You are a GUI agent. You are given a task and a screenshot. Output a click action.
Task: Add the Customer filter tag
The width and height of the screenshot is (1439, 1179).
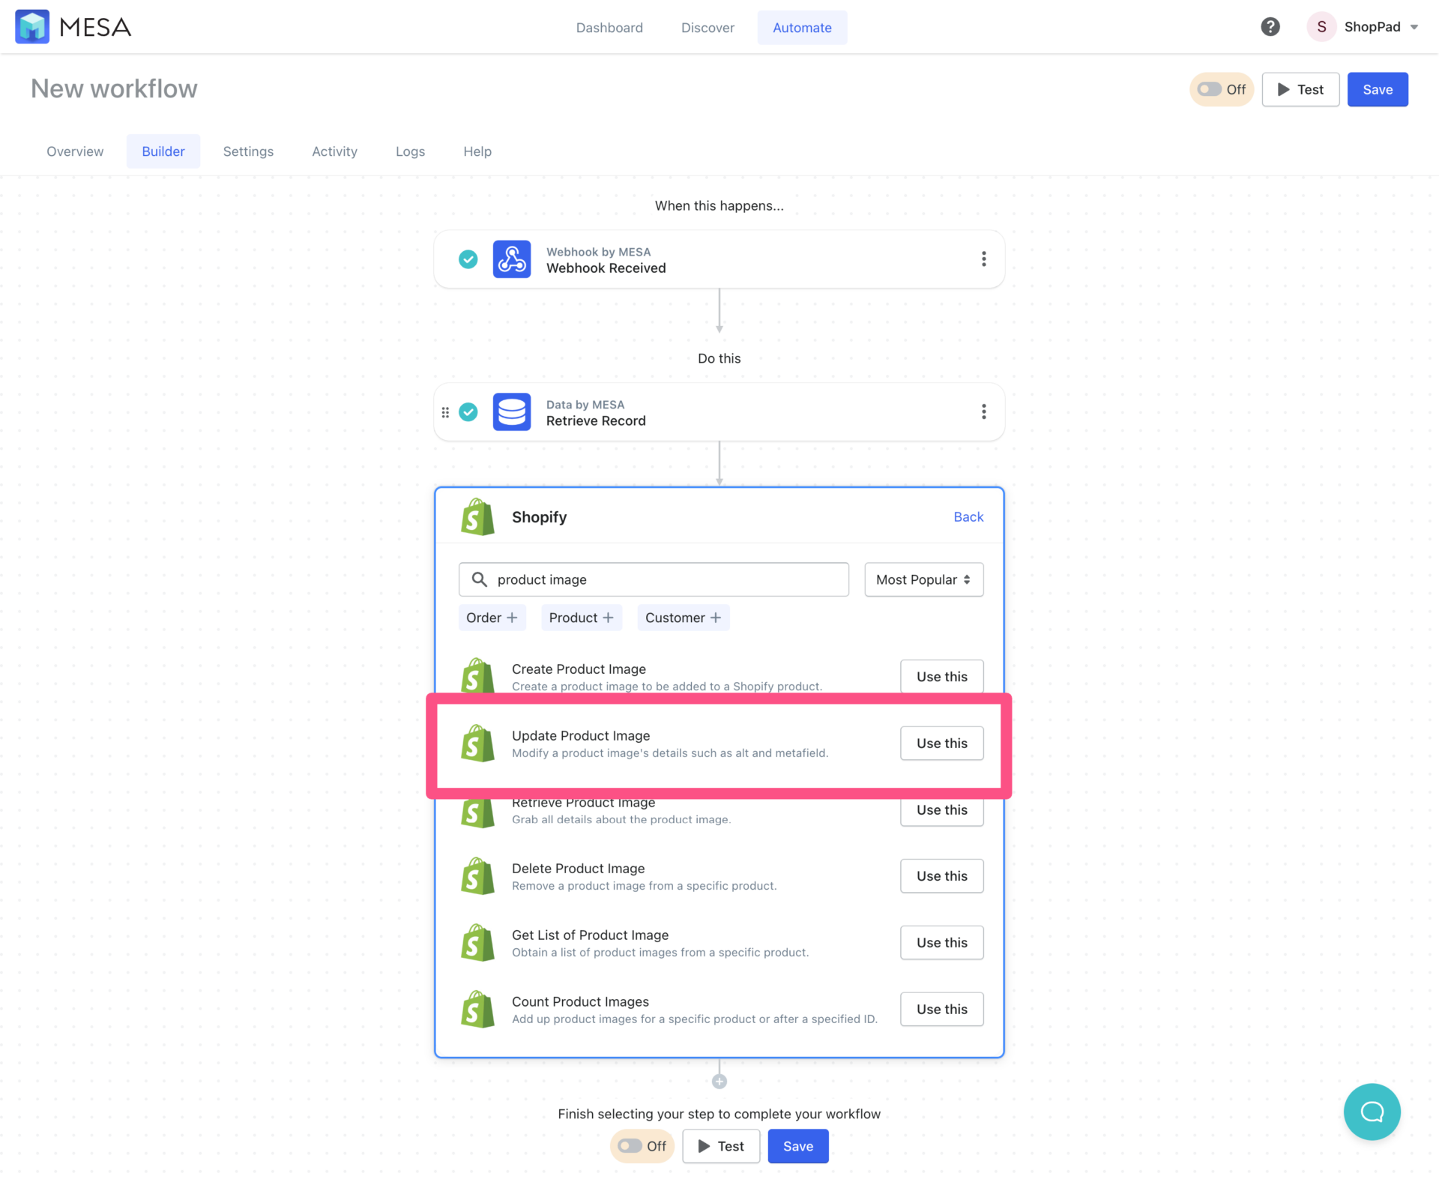683,618
